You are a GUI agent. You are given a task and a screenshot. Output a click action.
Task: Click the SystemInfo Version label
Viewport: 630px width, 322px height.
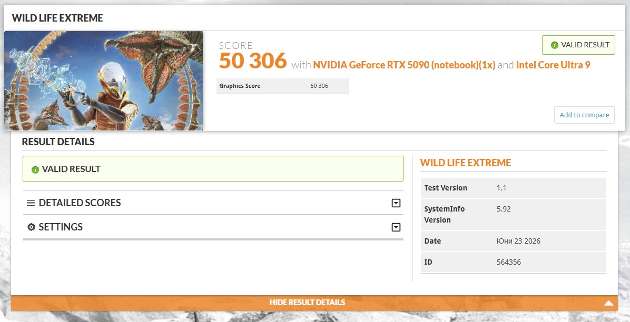(445, 214)
